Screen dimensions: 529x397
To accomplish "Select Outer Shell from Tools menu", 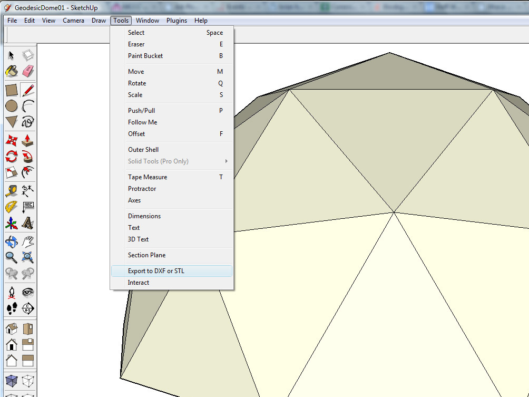I will pos(143,150).
